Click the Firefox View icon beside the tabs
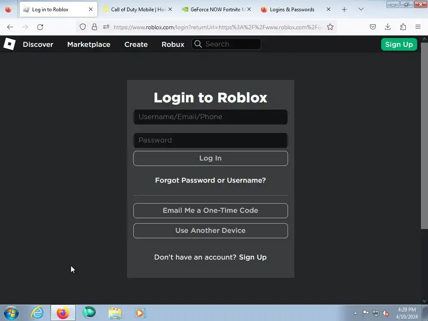428x321 pixels. pos(8,10)
